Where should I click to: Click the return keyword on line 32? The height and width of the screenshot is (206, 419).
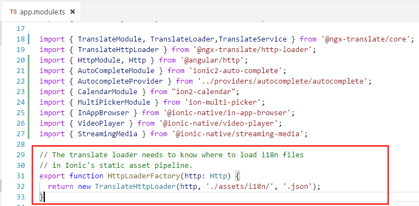60,186
